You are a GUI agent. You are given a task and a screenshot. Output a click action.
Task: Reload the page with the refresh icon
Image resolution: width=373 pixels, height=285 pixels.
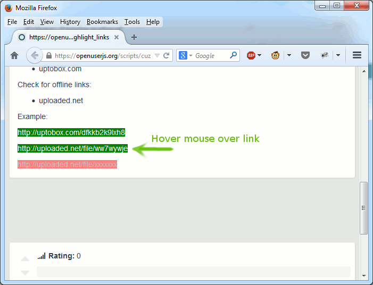[166, 56]
